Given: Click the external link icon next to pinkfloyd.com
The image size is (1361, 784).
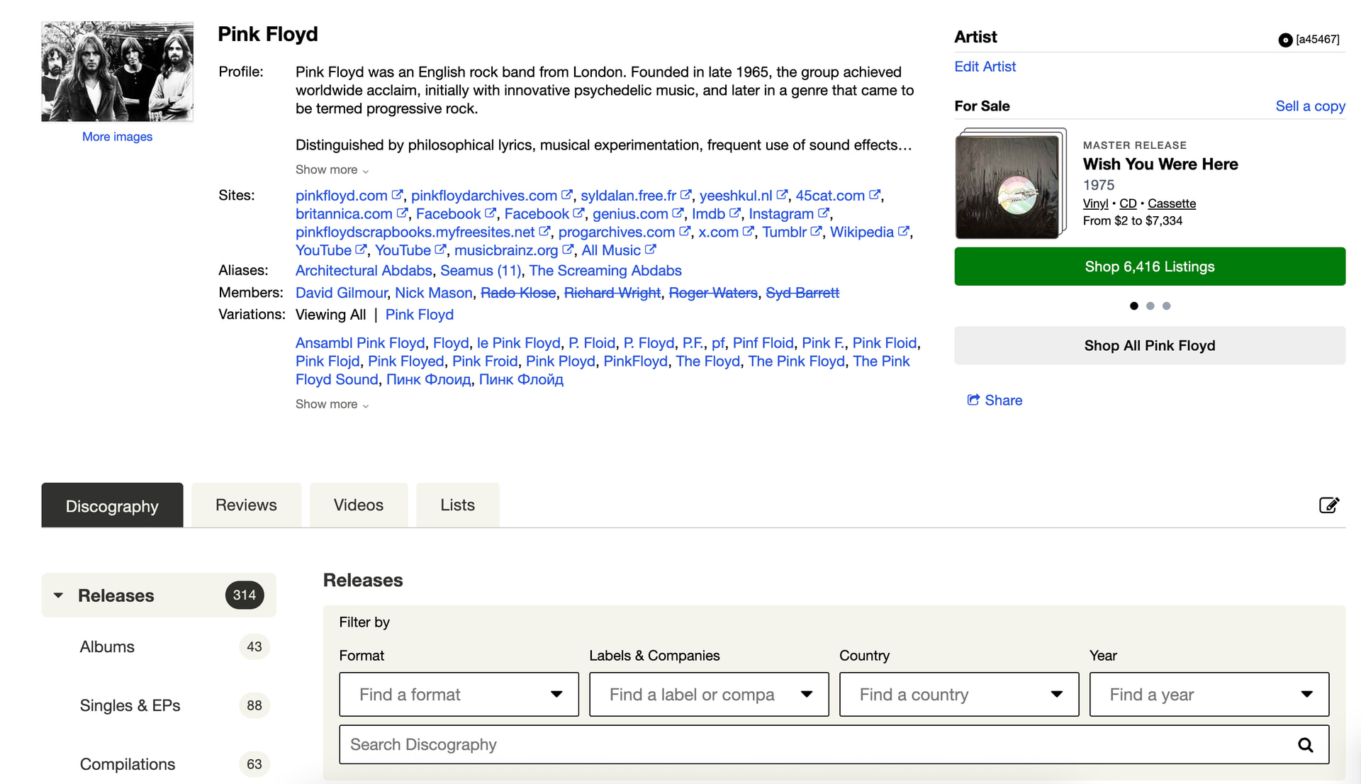Looking at the screenshot, I should pyautogui.click(x=398, y=195).
